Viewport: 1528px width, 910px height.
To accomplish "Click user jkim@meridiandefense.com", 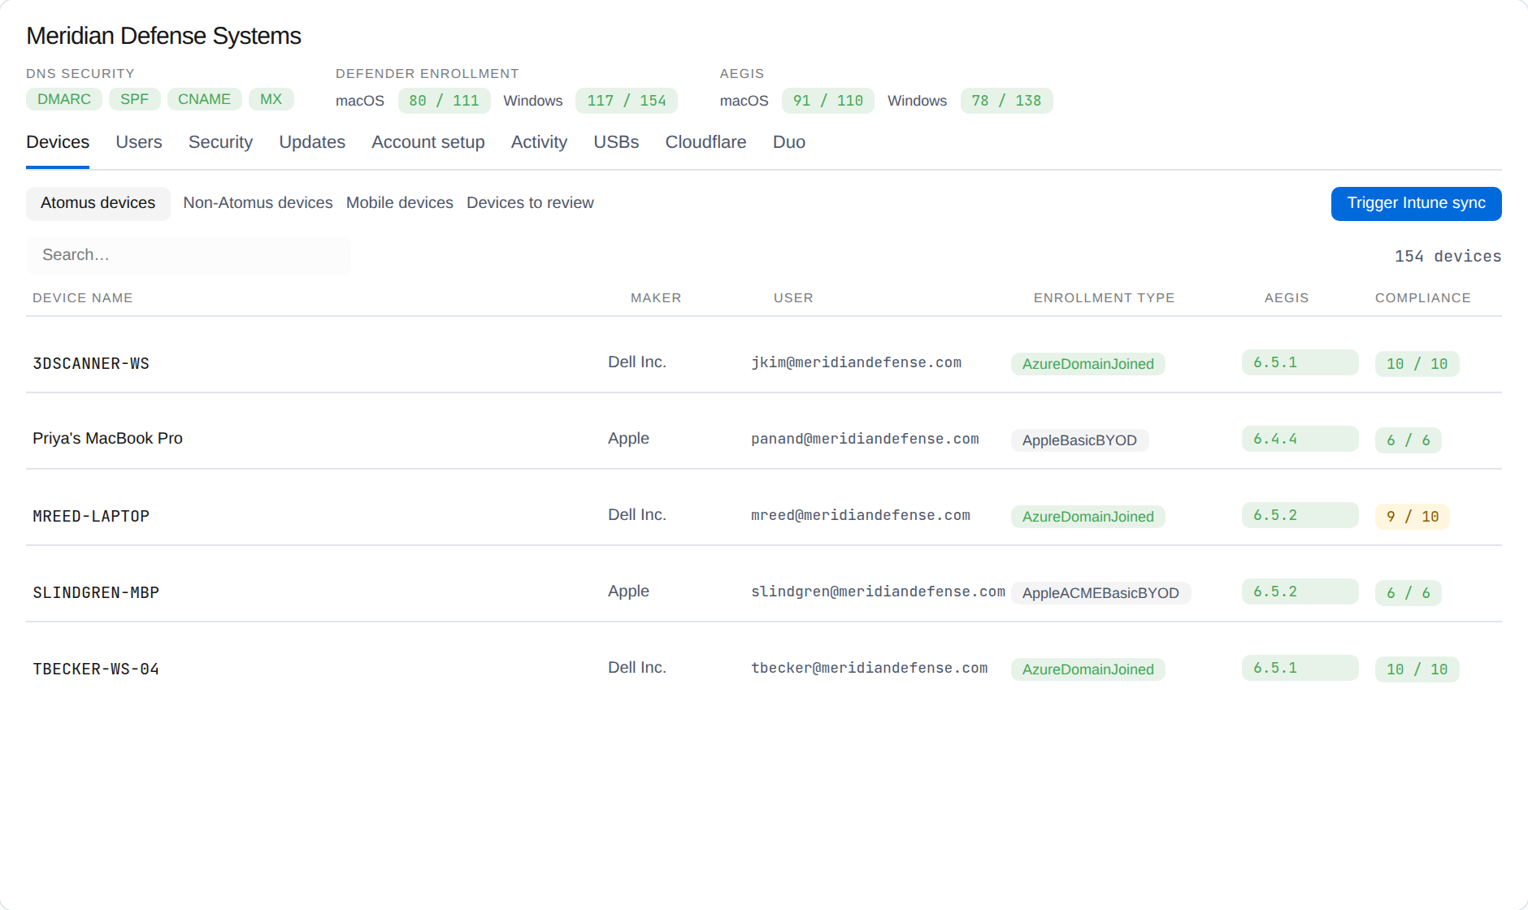I will [856, 362].
